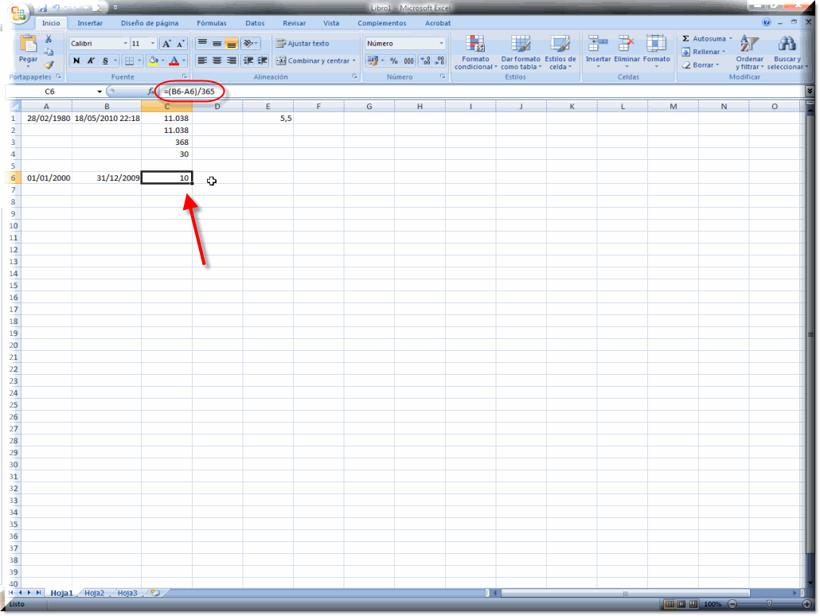Toggle bold (N) formatting
This screenshot has height=616, width=820.
[x=76, y=60]
